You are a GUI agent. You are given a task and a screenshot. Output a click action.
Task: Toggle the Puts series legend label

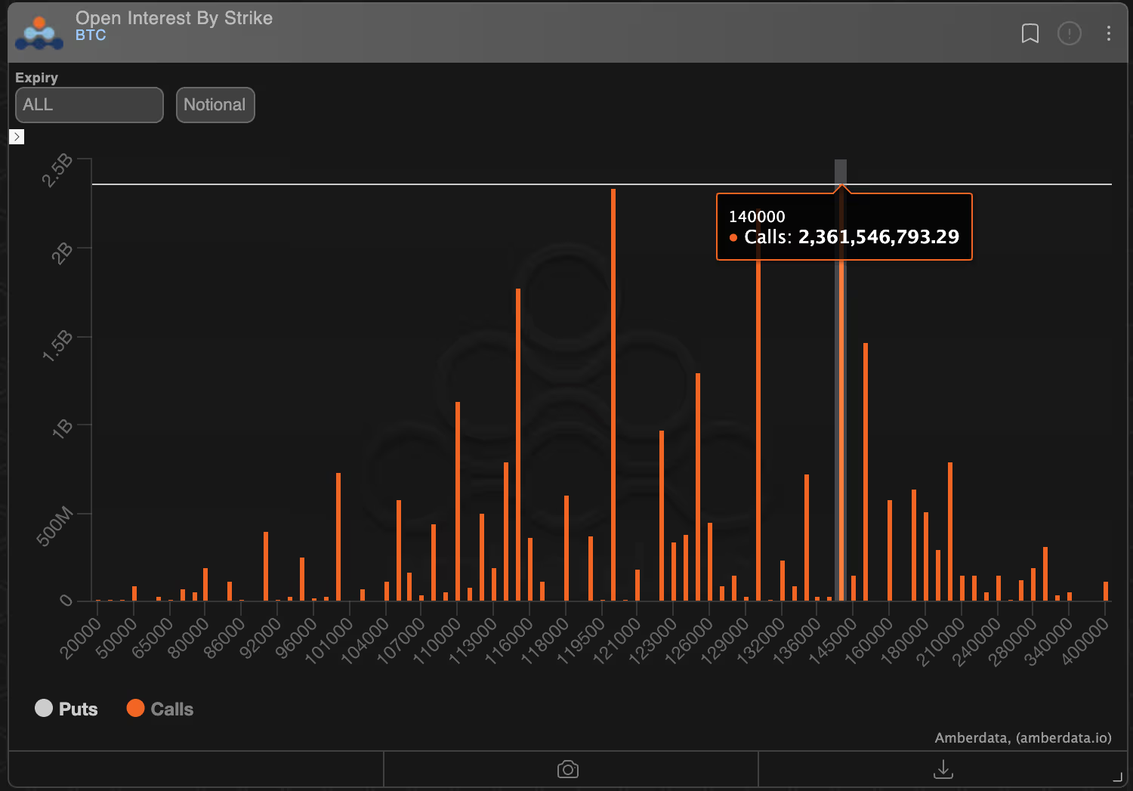[78, 709]
